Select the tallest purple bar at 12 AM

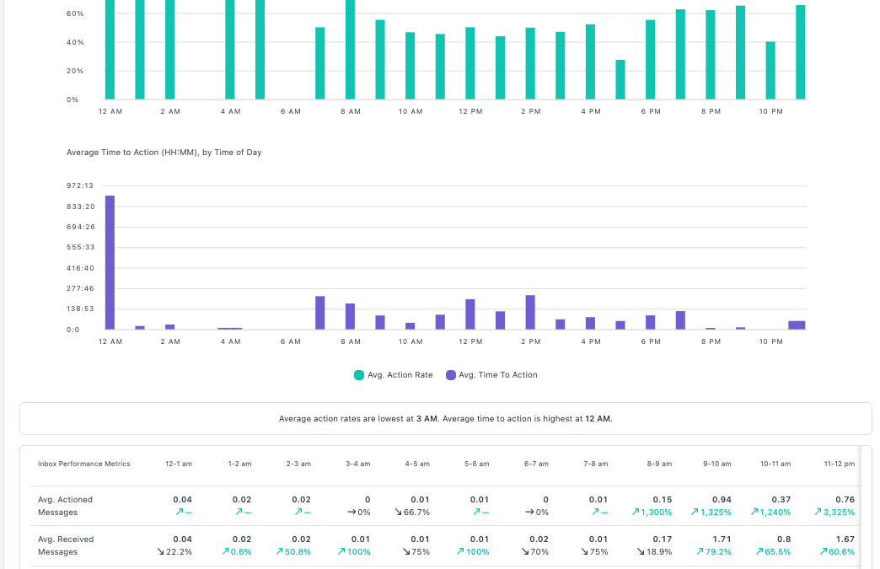click(110, 262)
